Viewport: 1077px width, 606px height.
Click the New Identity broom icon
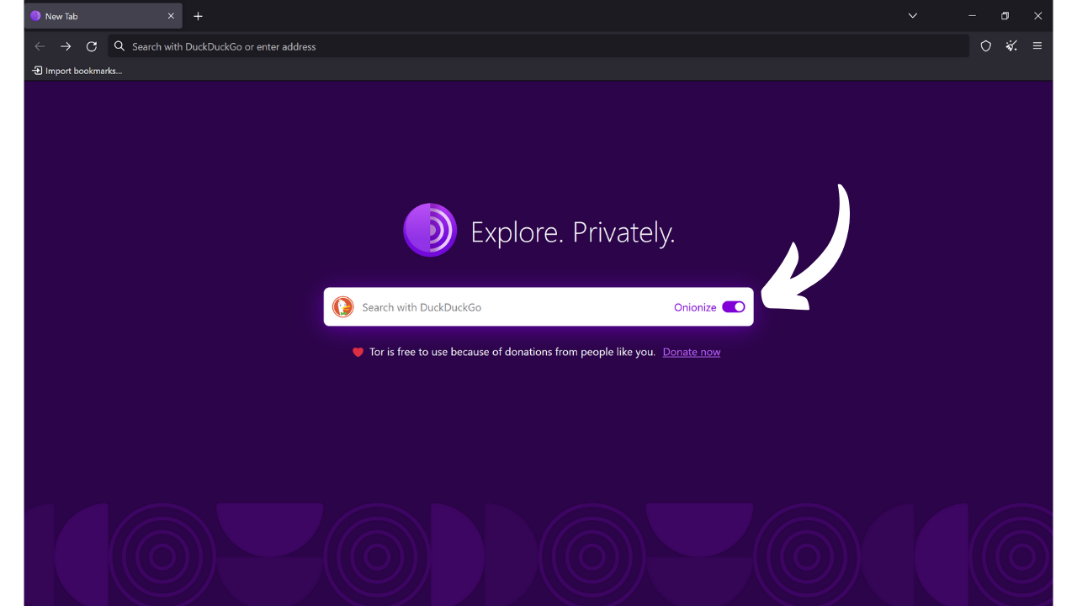pos(1011,46)
